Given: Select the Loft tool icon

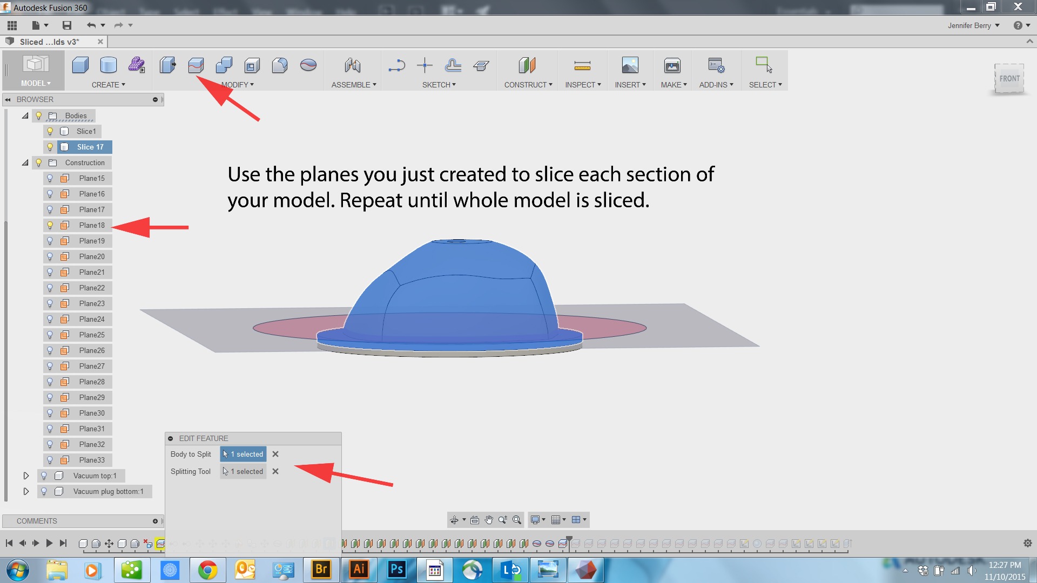Looking at the screenshot, I should pyautogui.click(x=308, y=65).
